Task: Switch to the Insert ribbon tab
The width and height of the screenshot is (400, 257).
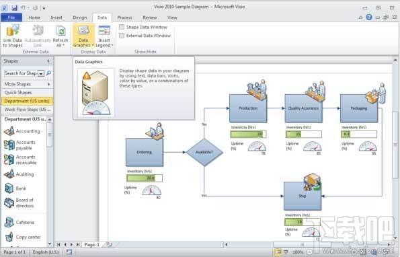Action: [x=56, y=17]
